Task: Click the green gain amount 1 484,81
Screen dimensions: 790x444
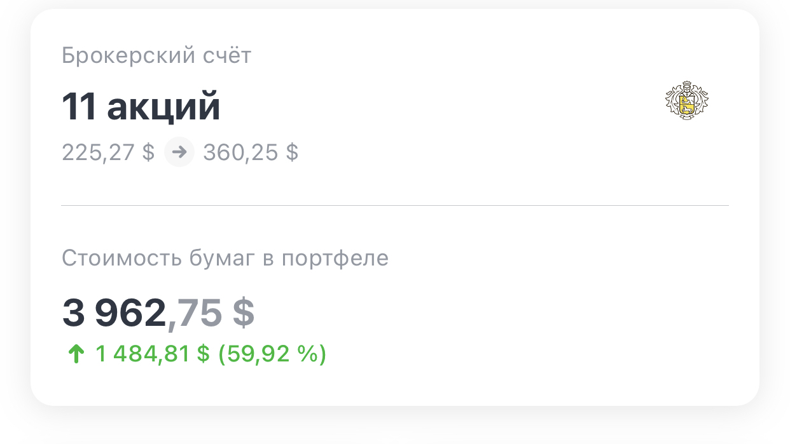Action: (x=142, y=354)
